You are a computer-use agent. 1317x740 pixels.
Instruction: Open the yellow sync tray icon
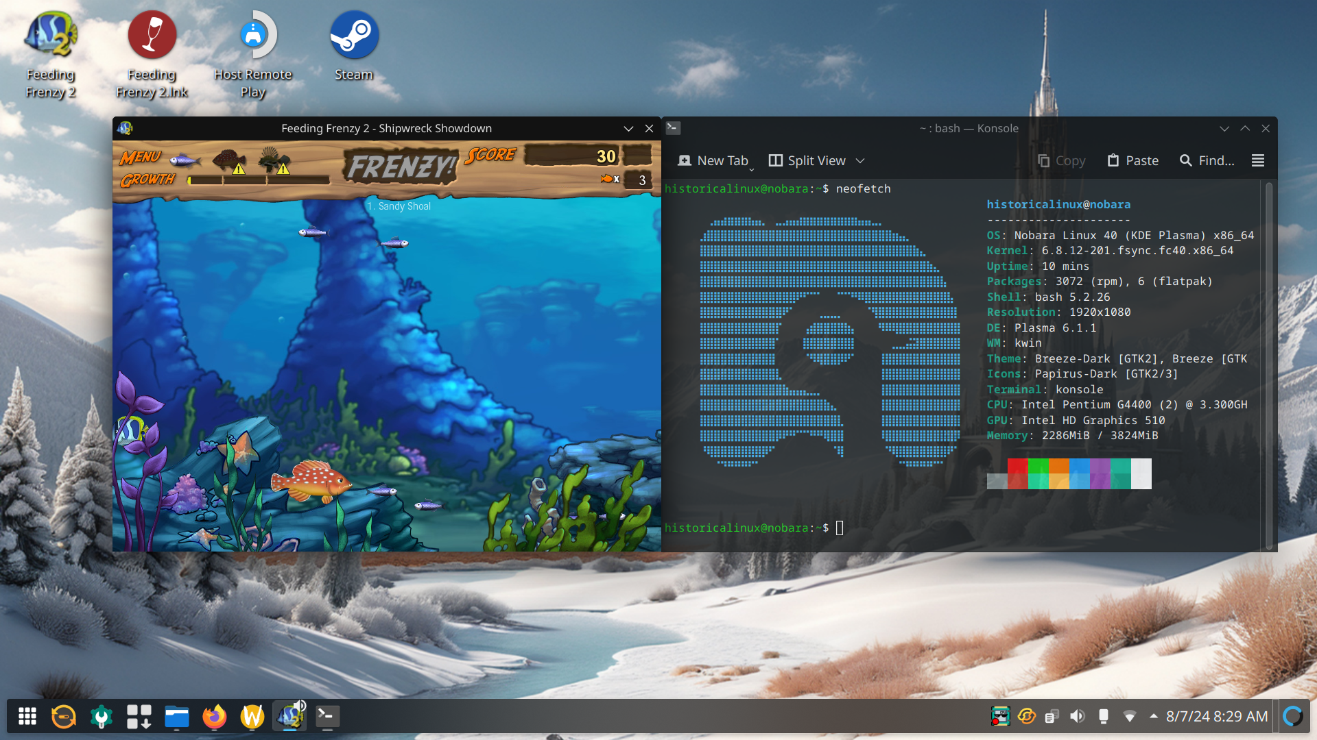coord(1027,716)
